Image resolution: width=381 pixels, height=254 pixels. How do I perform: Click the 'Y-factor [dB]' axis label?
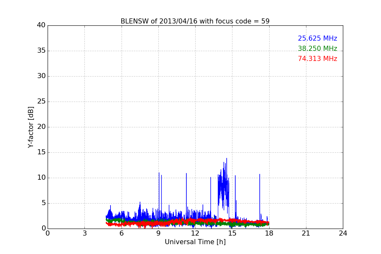(x=31, y=127)
